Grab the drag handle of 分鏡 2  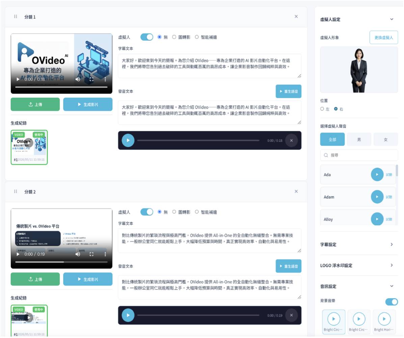(x=16, y=191)
